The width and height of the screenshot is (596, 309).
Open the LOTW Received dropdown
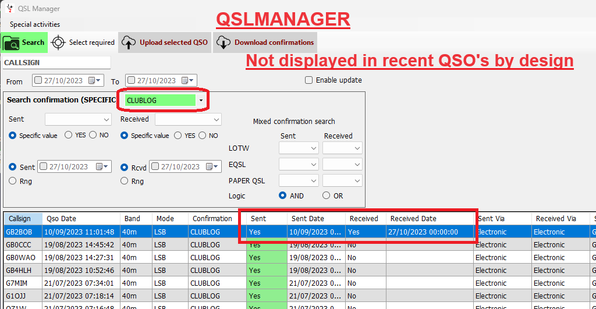(x=342, y=148)
